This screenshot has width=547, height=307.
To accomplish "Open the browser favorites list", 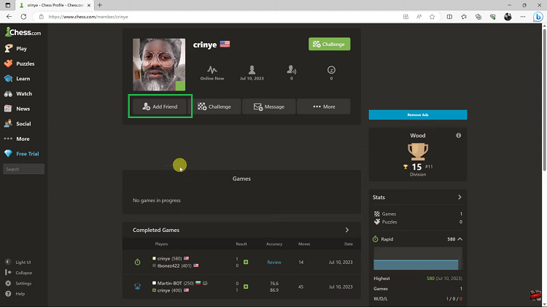I will (464, 16).
